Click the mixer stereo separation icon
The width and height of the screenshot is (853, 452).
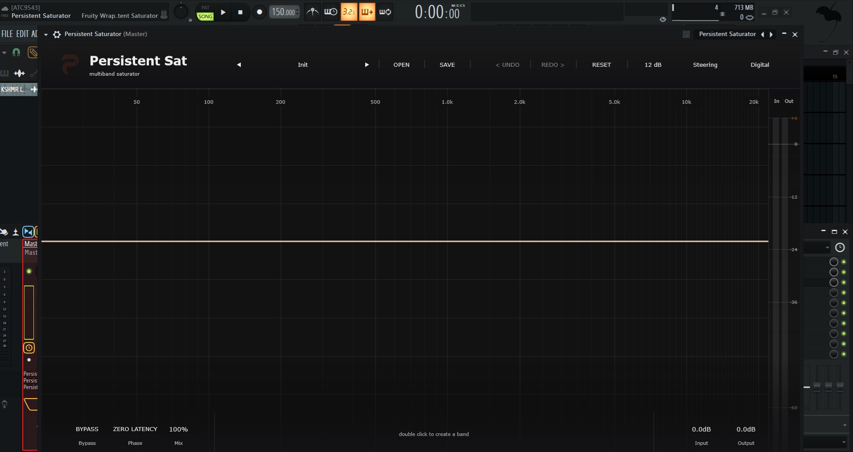click(x=28, y=232)
